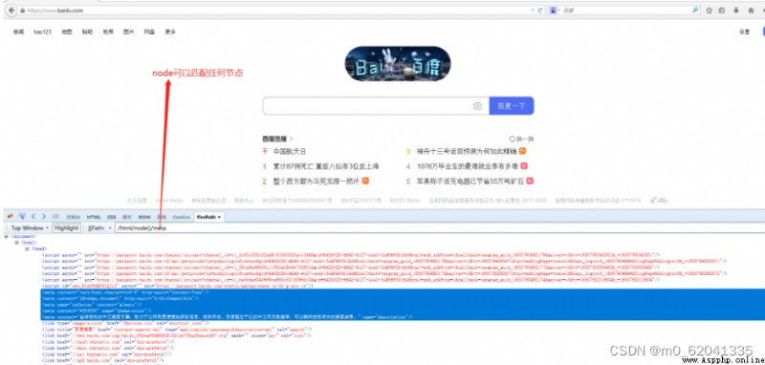Switch to the 控制台 console tab in Firebug

point(73,217)
